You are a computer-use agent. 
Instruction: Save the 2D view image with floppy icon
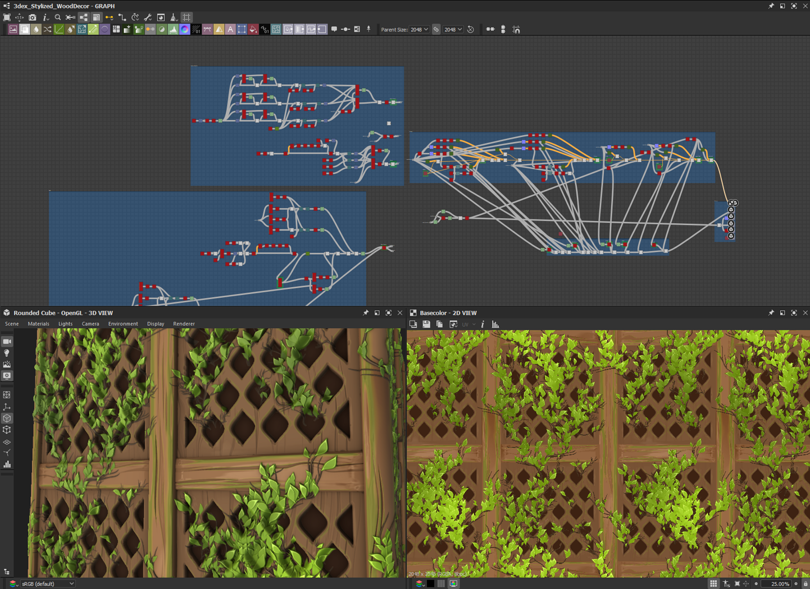(x=426, y=324)
